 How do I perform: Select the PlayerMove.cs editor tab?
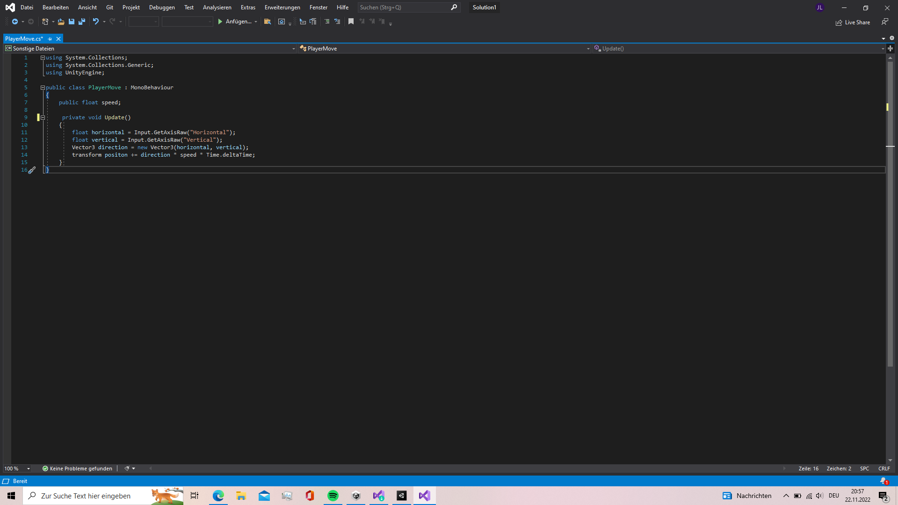(x=23, y=38)
